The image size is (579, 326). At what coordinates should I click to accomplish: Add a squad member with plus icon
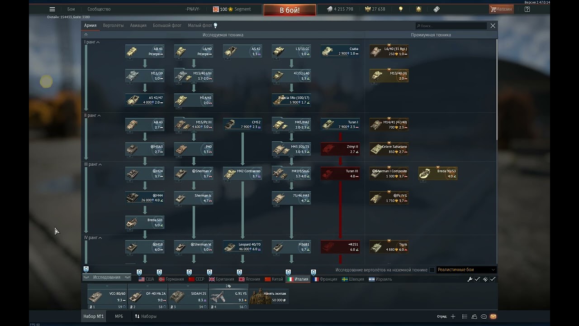pos(453,316)
